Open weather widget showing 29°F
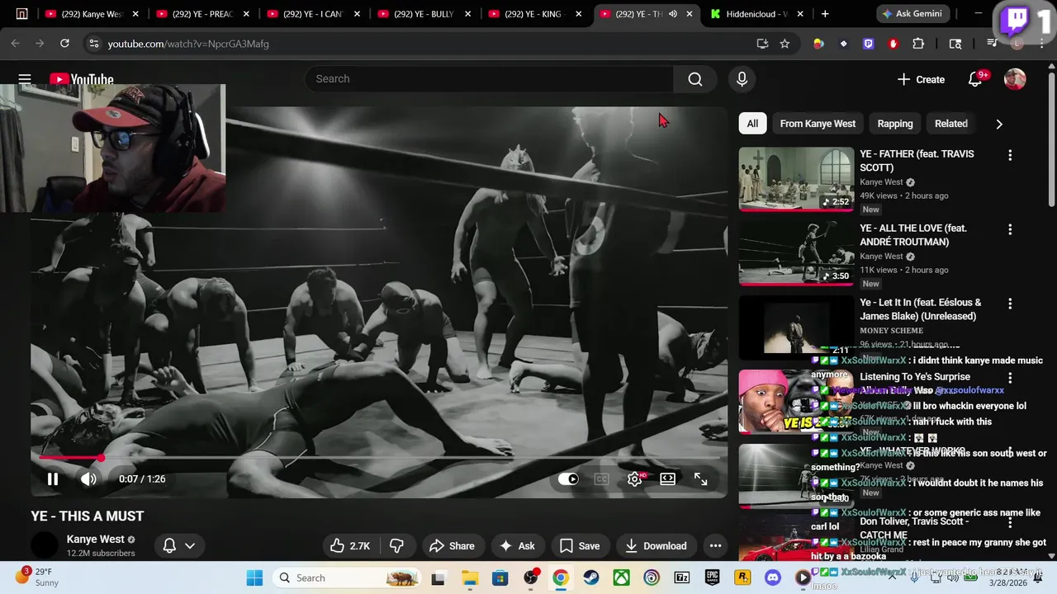Viewport: 1057px width, 594px height. [x=37, y=577]
